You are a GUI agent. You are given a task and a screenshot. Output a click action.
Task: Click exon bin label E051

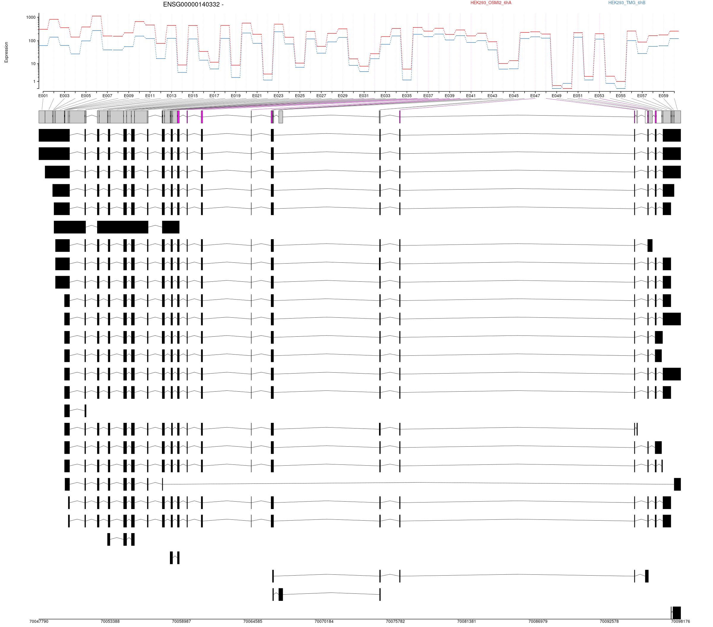point(578,96)
